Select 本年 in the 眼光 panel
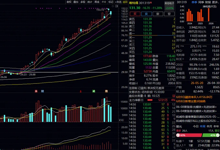Image resolution: width=220 pixels, height=150 pixels. coord(216,126)
